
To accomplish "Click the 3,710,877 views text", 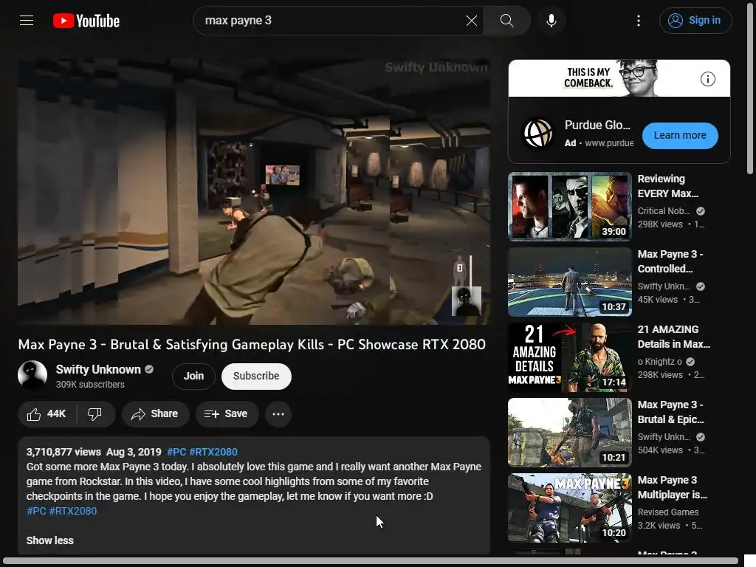I will tap(63, 452).
